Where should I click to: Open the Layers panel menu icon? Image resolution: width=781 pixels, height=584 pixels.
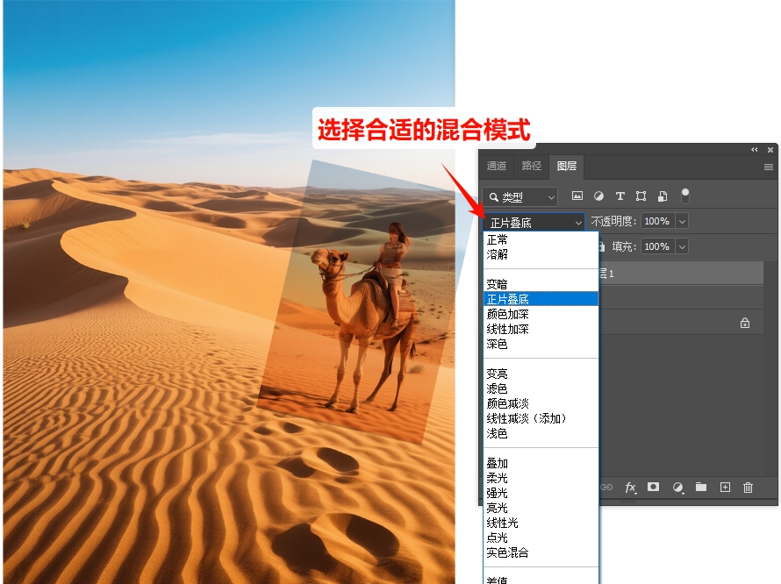click(x=770, y=167)
